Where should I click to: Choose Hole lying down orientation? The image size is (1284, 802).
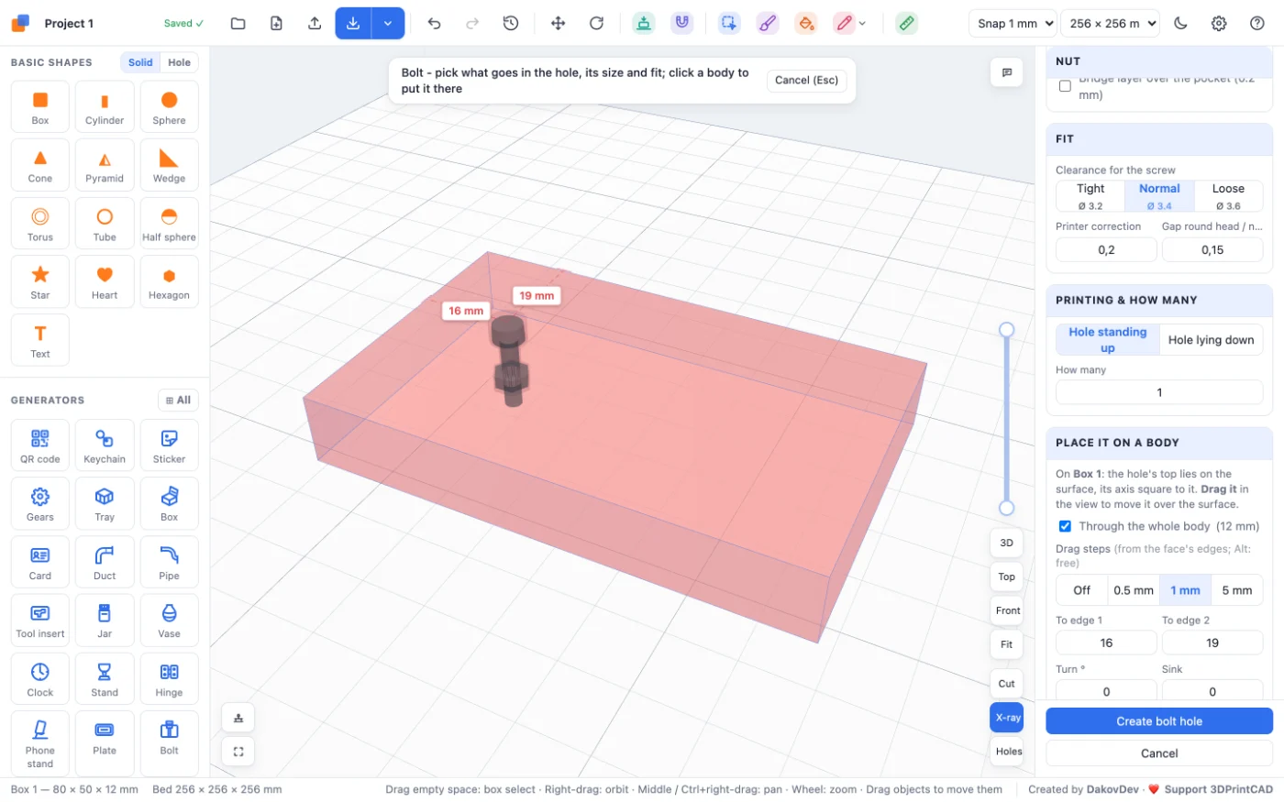(x=1211, y=340)
